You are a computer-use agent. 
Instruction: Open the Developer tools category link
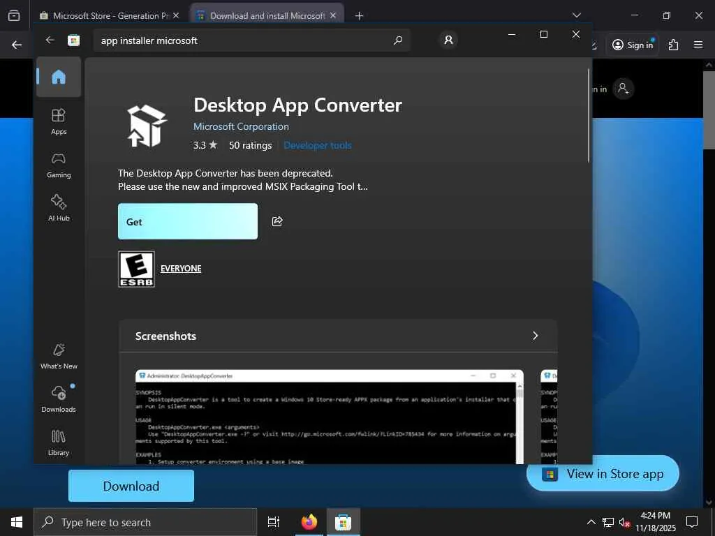(318, 145)
